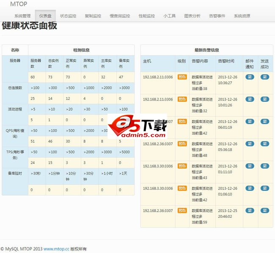Click the 发送成功 是 badge for the 10:36:27 alert
Image resolution: width=275 pixels, height=253 pixels.
(x=265, y=77)
